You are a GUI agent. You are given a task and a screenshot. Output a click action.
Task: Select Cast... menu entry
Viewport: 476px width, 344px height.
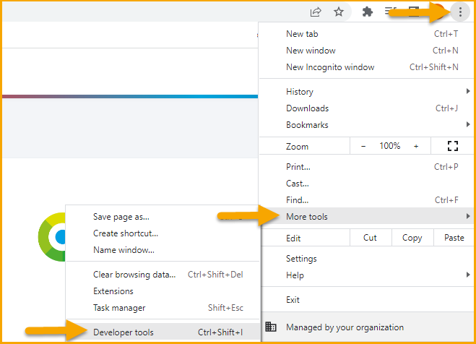366,184
